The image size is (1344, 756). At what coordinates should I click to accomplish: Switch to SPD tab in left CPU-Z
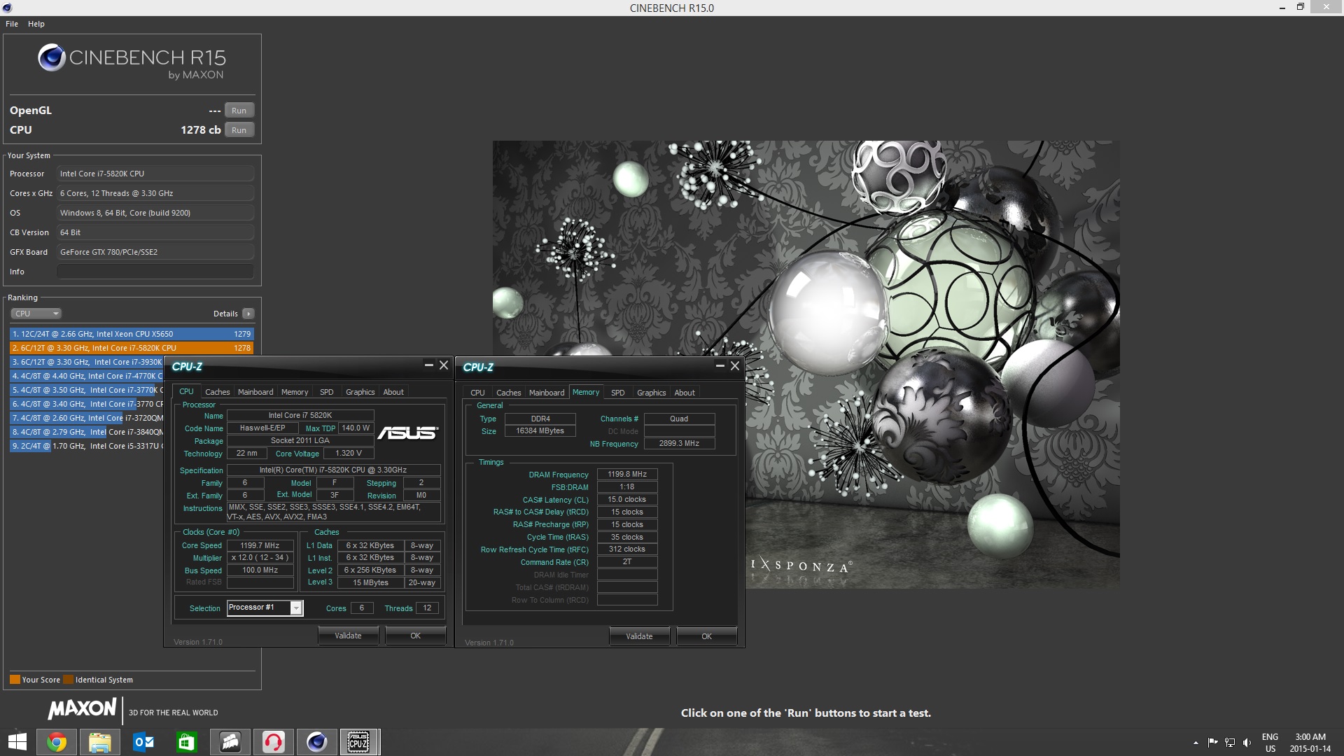coord(327,392)
